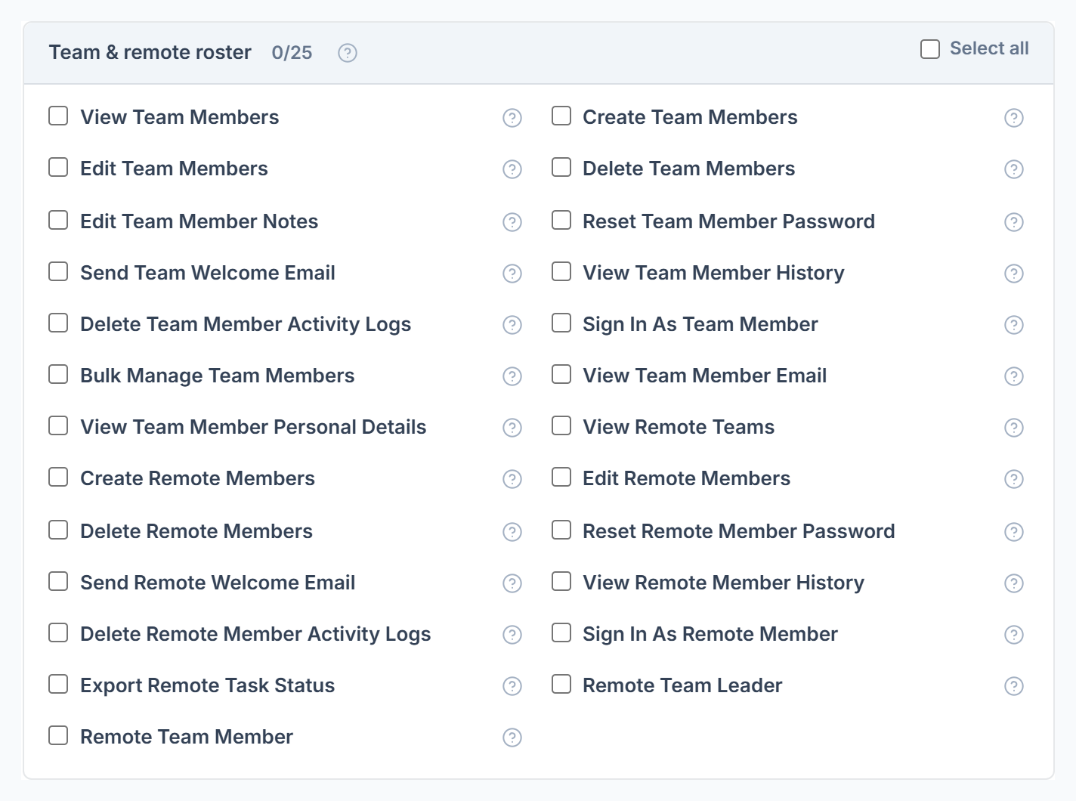Enable the View Team Members permission checkbox
The width and height of the screenshot is (1076, 801).
58,116
